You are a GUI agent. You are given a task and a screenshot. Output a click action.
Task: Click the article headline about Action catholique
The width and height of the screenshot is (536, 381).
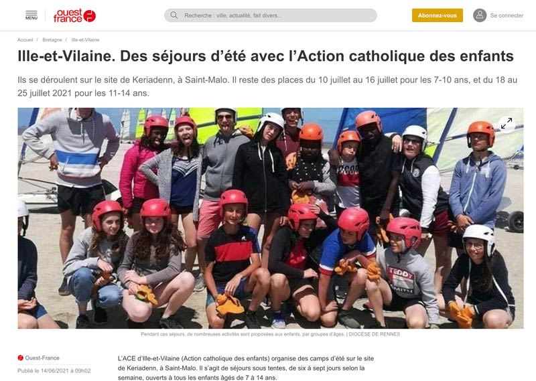265,56
